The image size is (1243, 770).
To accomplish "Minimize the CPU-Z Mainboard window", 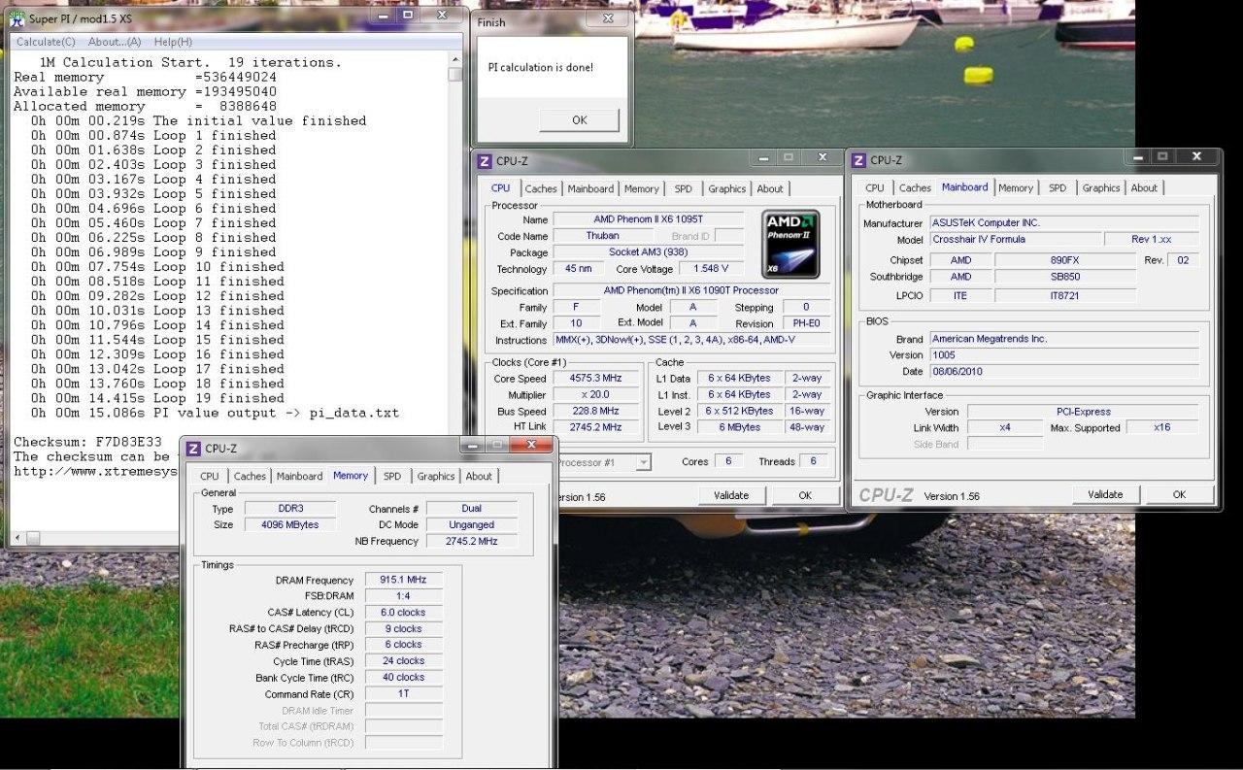I will 1137,157.
